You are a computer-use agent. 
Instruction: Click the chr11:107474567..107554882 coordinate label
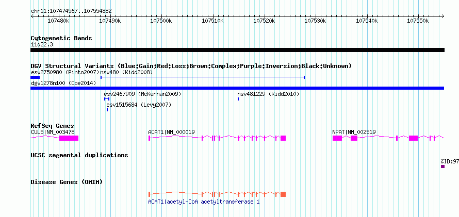click(x=71, y=11)
